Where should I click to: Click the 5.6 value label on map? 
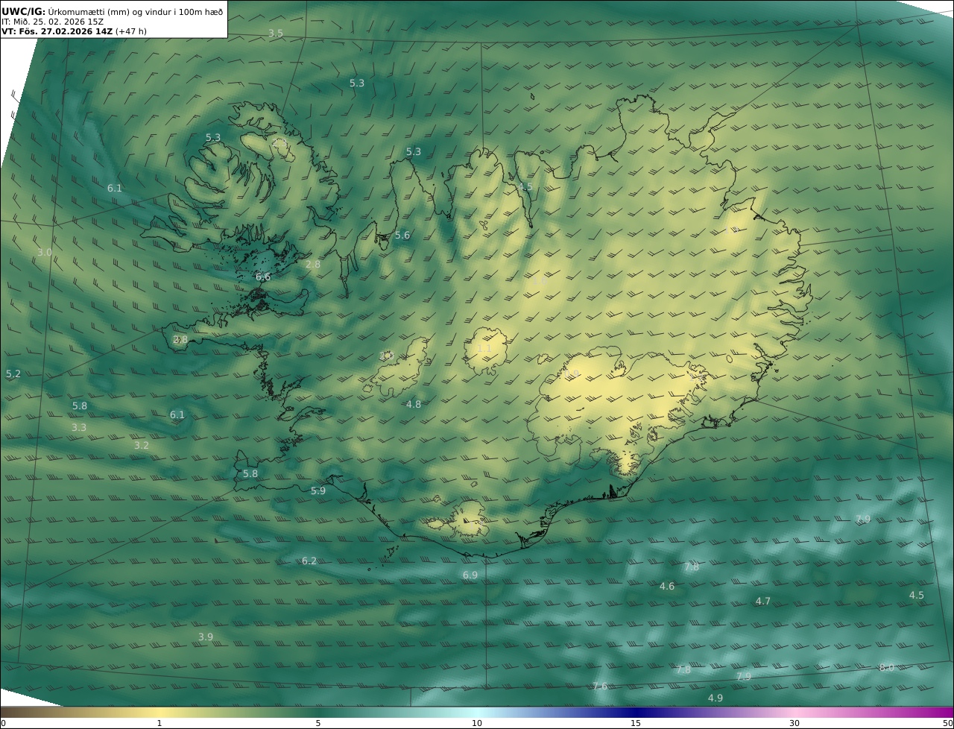click(x=402, y=236)
